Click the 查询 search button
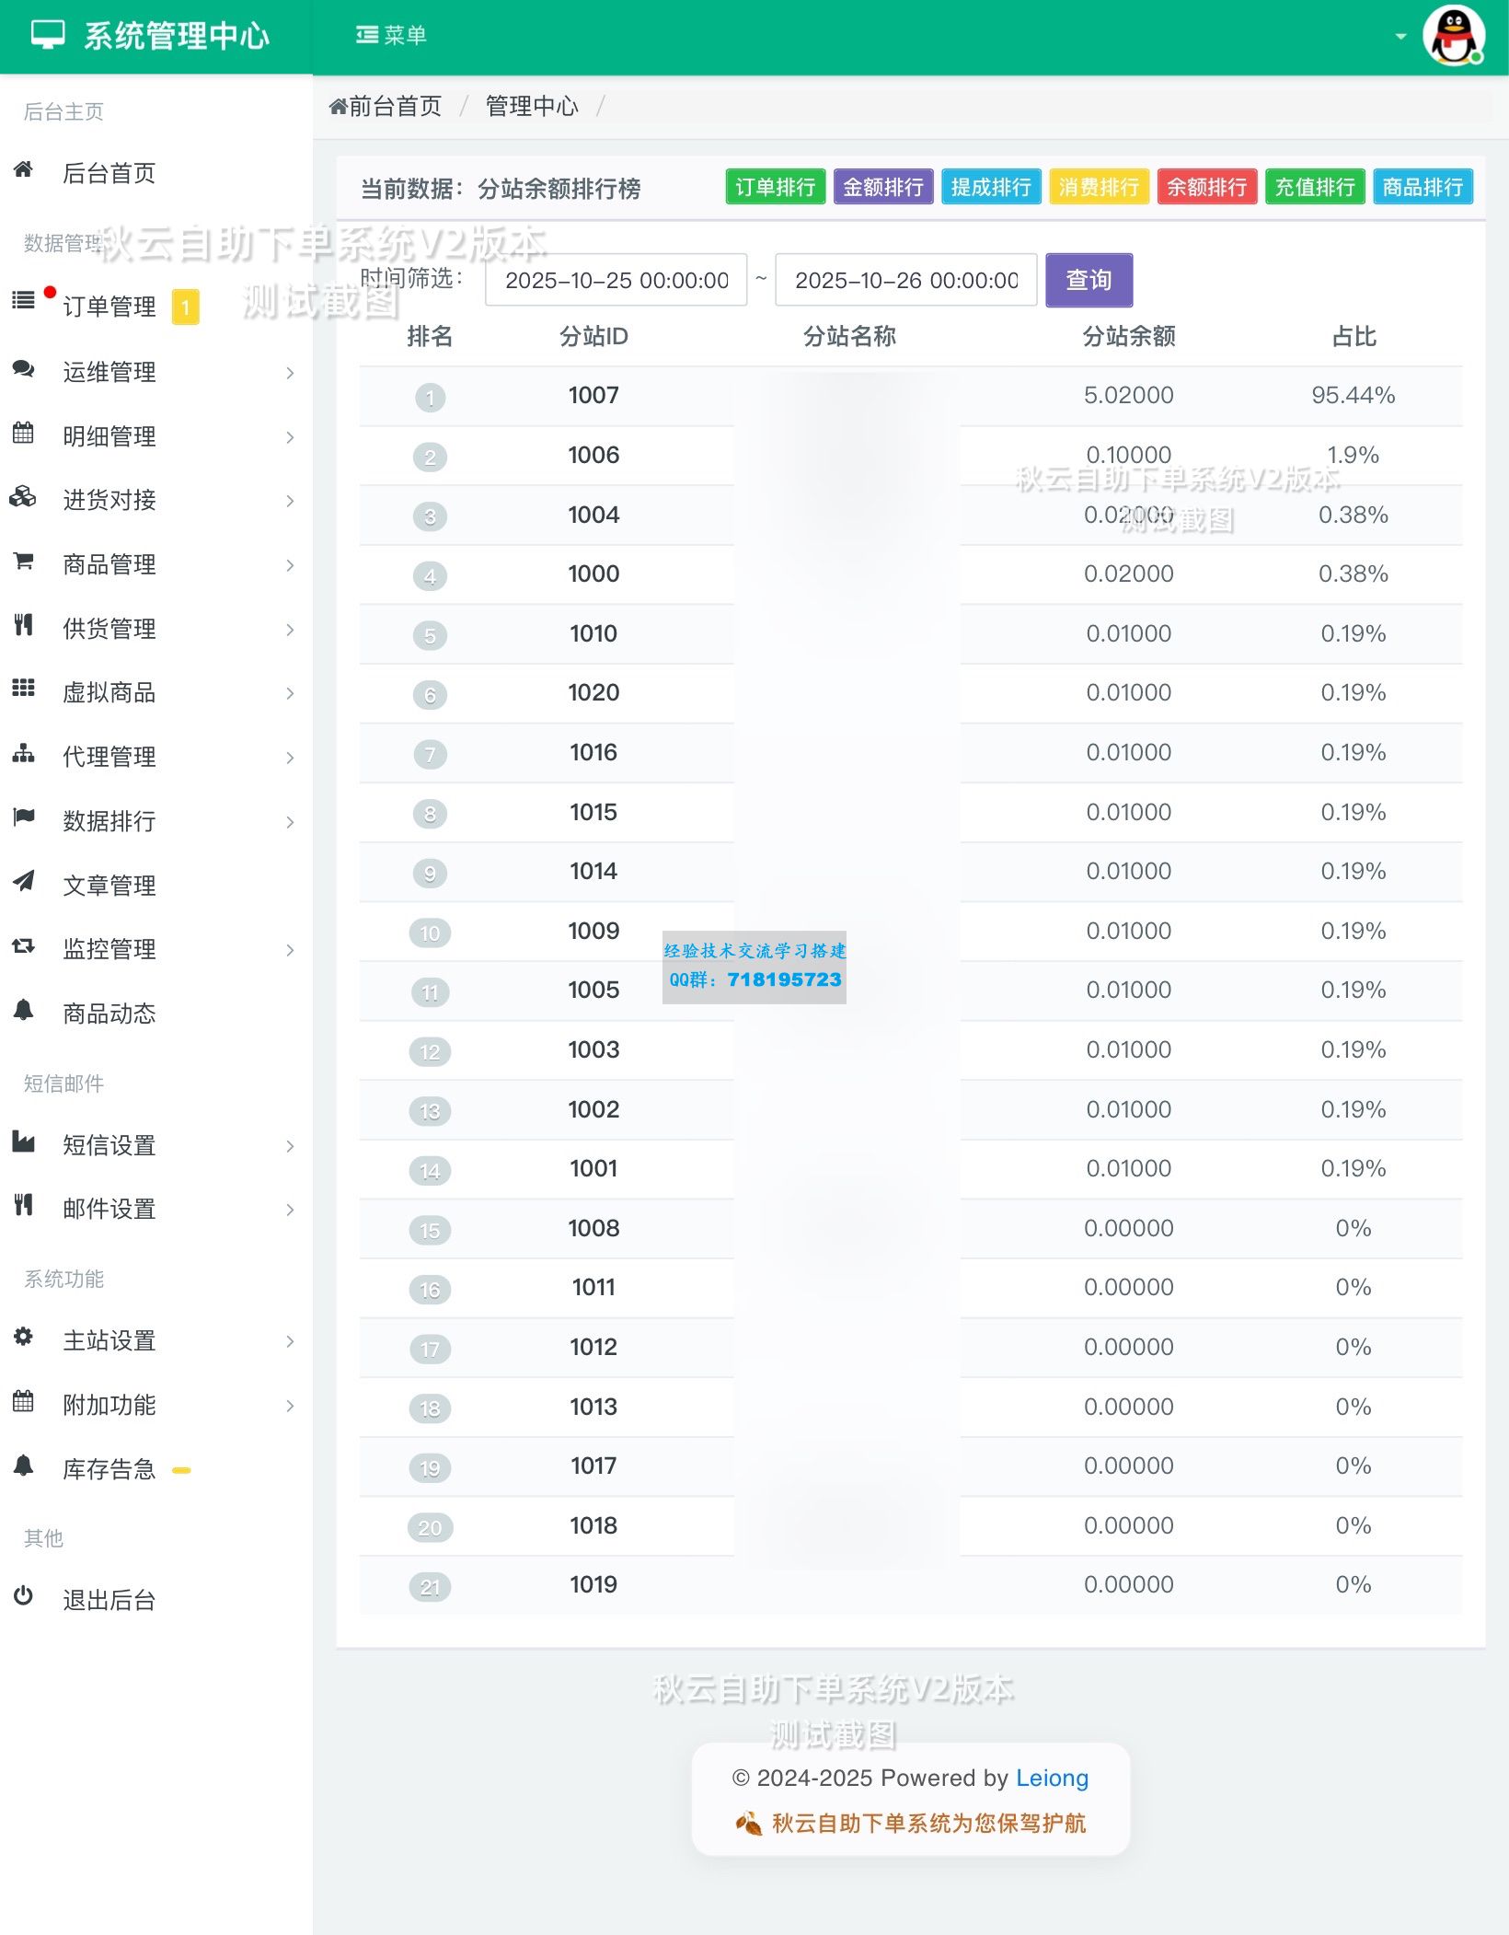 click(1088, 279)
